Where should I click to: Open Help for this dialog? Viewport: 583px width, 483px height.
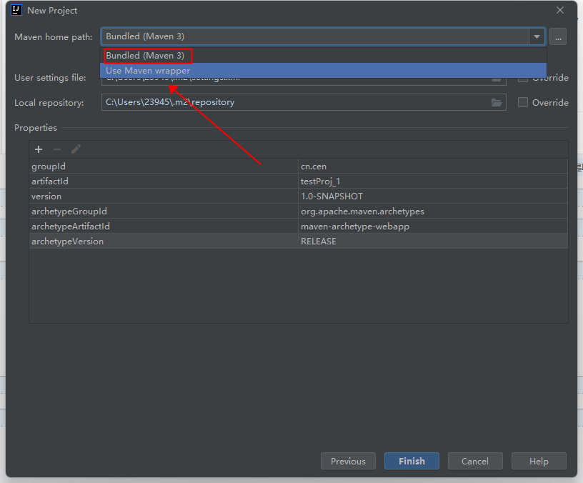[539, 461]
